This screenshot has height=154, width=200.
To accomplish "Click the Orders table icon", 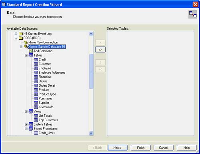I will (x=36, y=81).
